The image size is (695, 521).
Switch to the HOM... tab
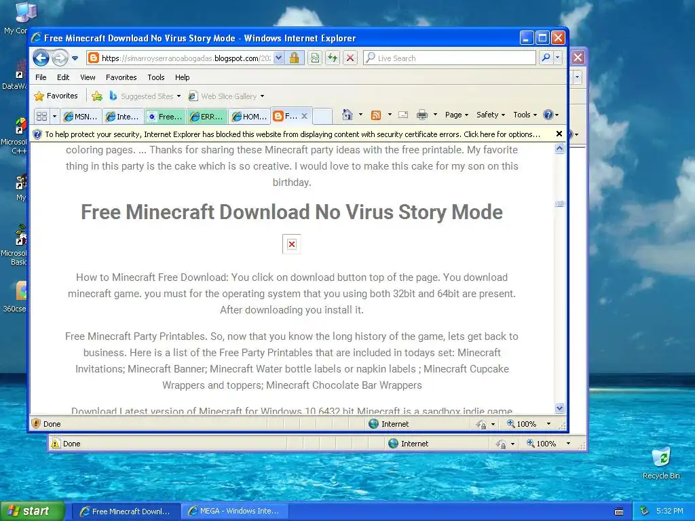(x=250, y=117)
